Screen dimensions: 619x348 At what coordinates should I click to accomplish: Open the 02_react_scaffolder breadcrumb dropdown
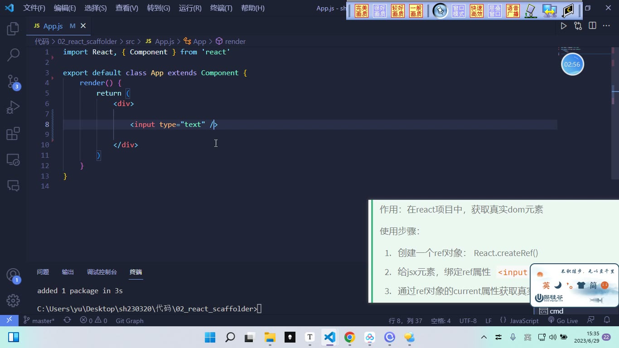(x=87, y=41)
